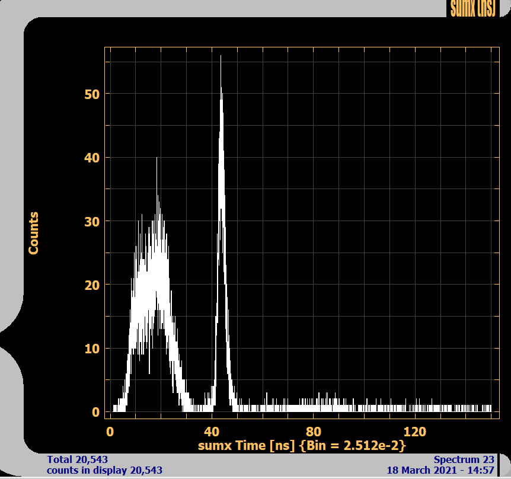Image resolution: width=511 pixels, height=479 pixels.
Task: Click the 'Counts' y-axis label
Action: (34, 233)
